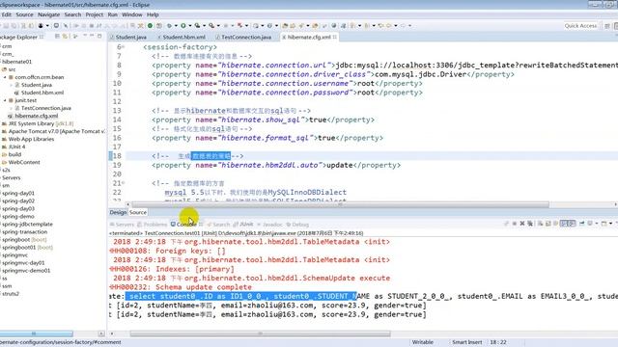Select the Servers project
The width and height of the screenshot is (618, 347).
11,177
